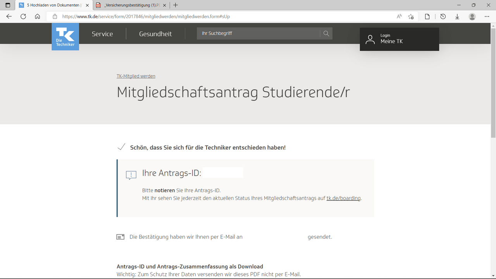496x279 pixels.
Task: Focus the Ihr Suchbegriff search field
Action: (258, 33)
